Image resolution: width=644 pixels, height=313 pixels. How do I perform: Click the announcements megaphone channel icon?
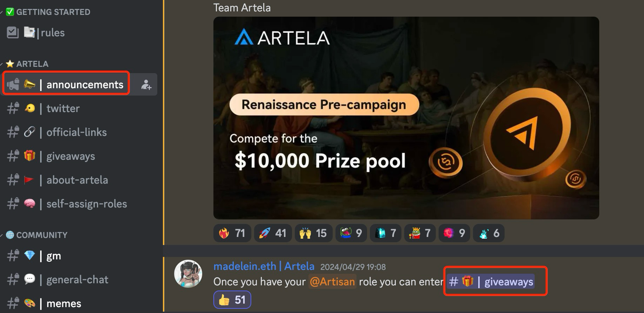[13, 84]
